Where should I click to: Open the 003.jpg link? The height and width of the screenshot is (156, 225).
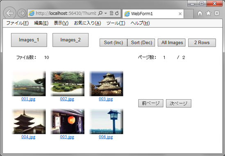click(106, 99)
